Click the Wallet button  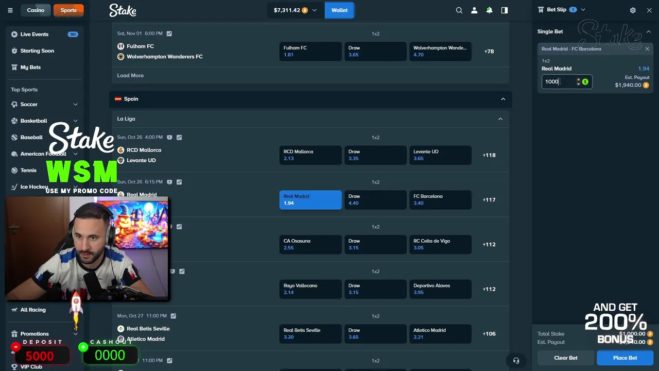(x=339, y=10)
